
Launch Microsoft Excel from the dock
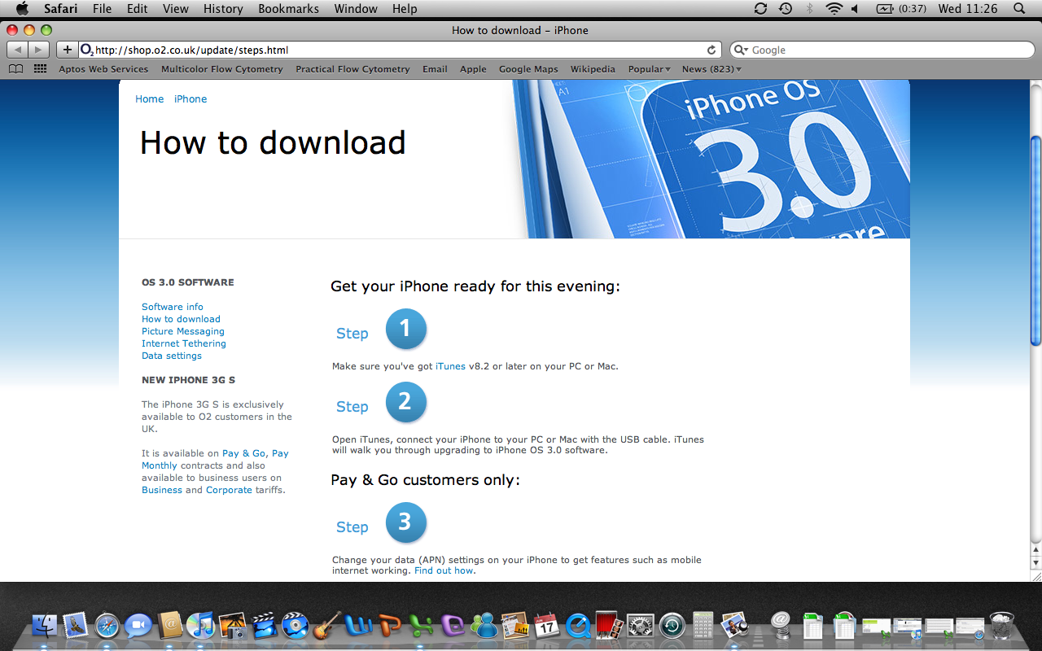(421, 626)
